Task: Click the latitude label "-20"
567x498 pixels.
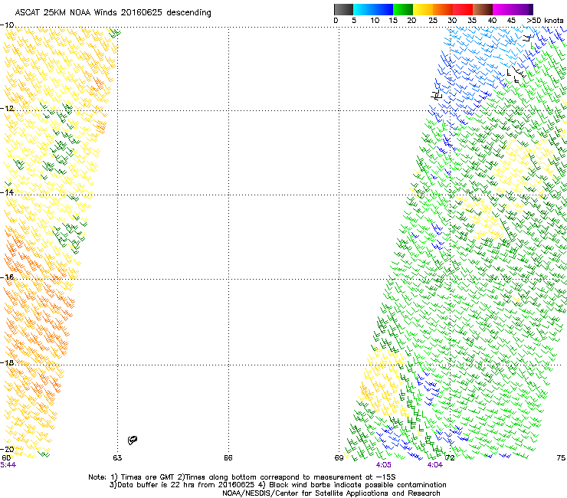Action: click(x=7, y=449)
